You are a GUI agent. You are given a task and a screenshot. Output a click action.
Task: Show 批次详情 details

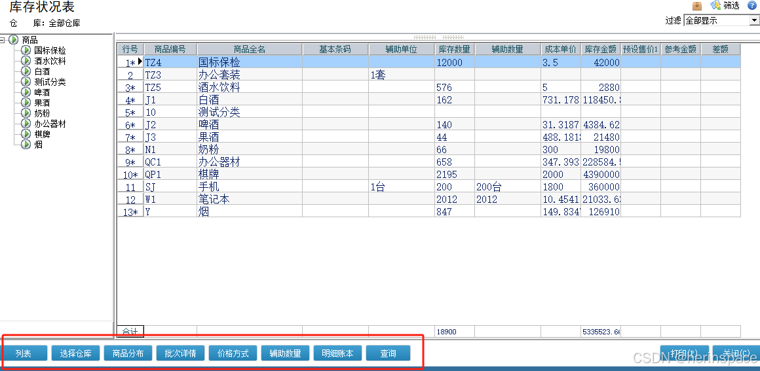click(180, 353)
